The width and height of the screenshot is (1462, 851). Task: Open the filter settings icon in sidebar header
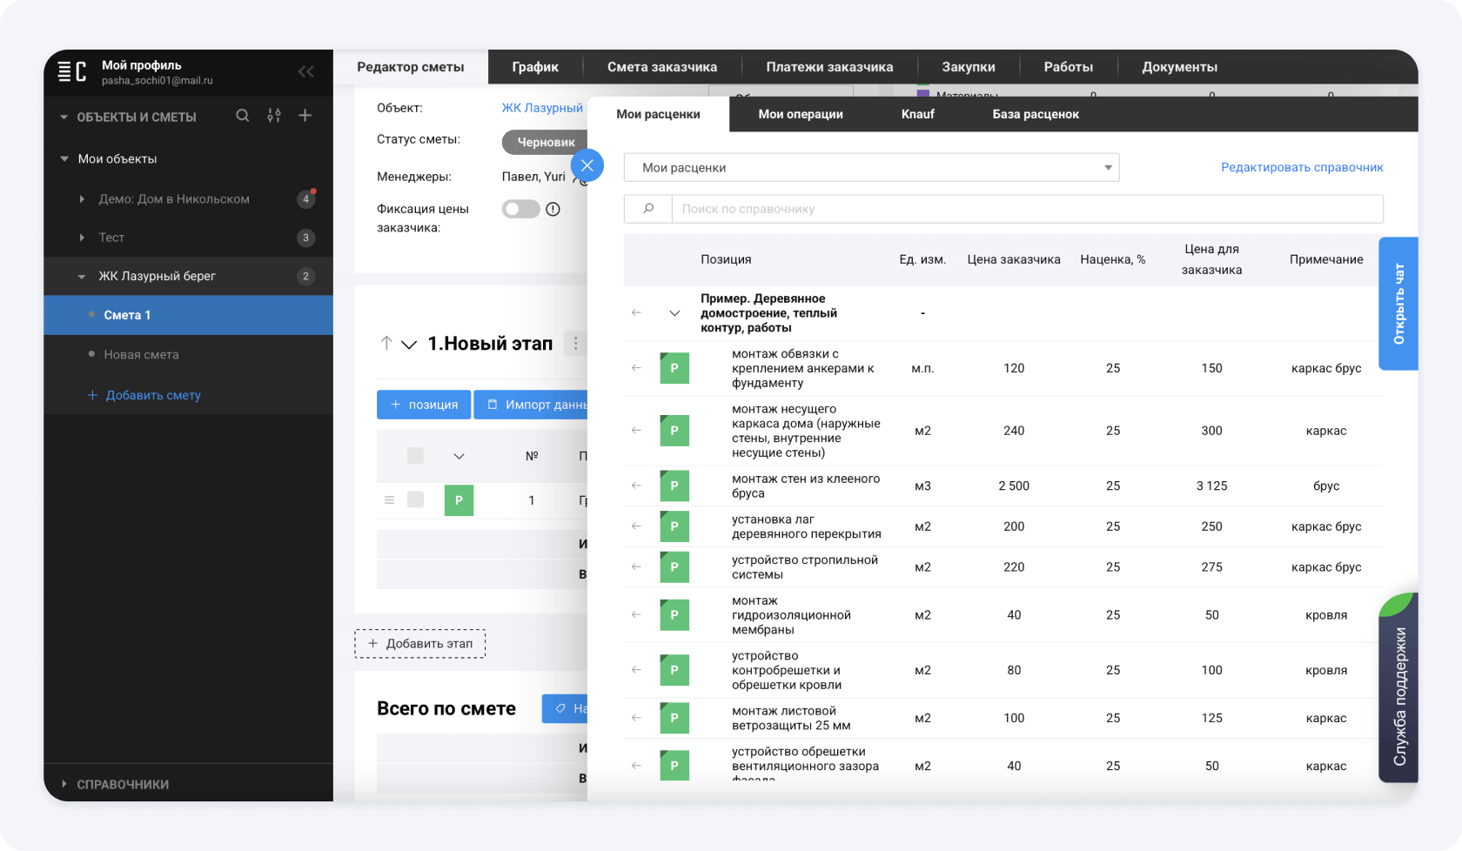pyautogui.click(x=274, y=116)
